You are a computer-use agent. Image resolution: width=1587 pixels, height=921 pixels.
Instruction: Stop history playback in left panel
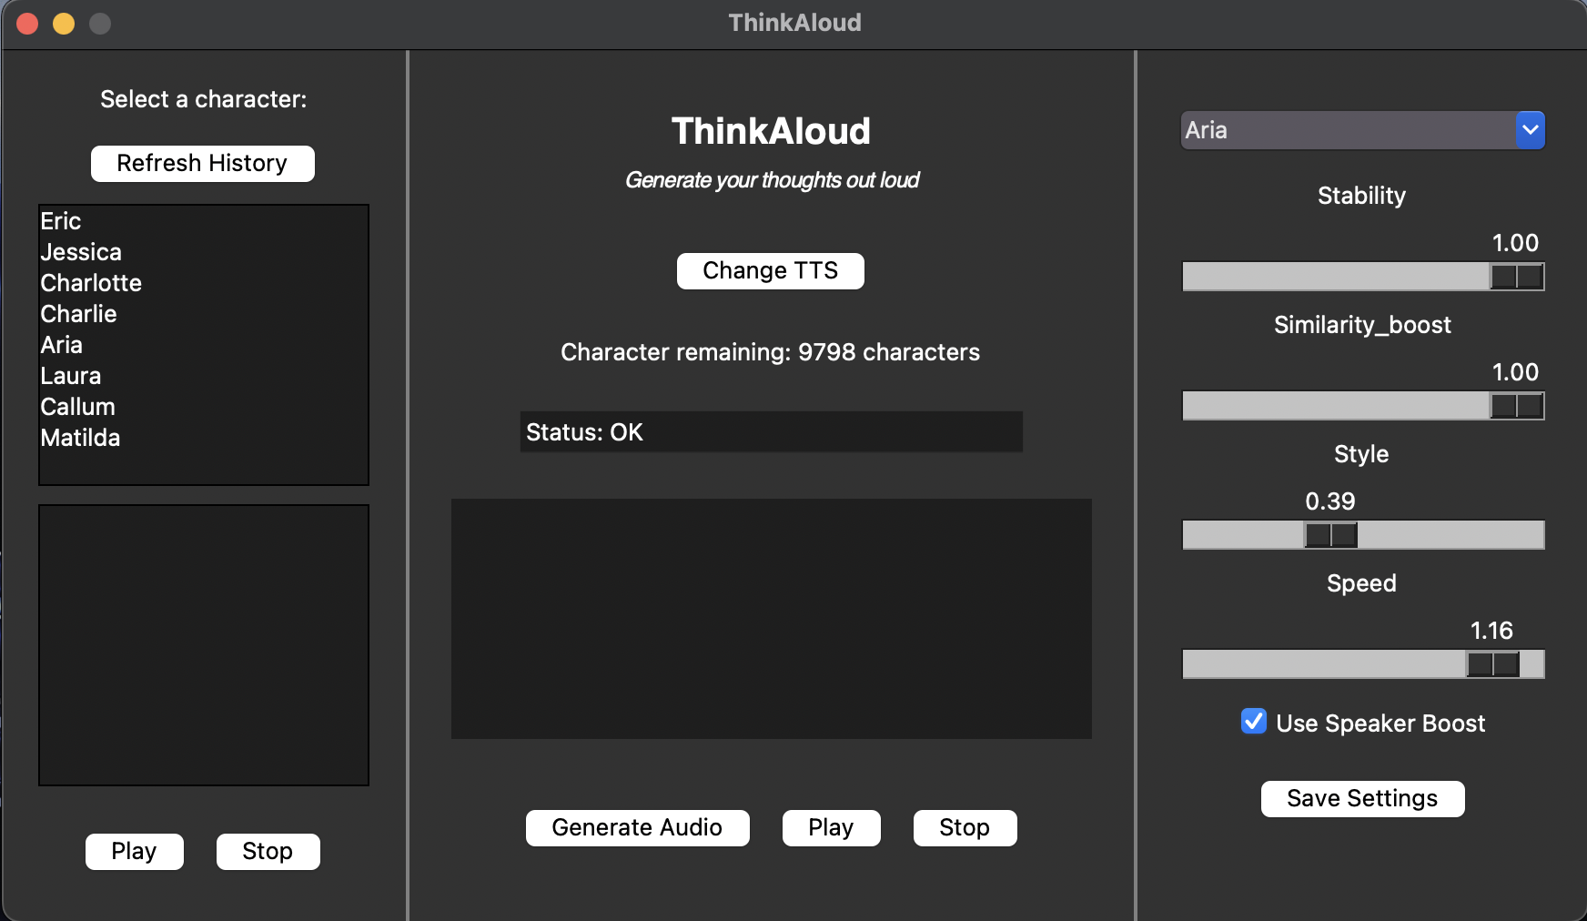(x=268, y=852)
